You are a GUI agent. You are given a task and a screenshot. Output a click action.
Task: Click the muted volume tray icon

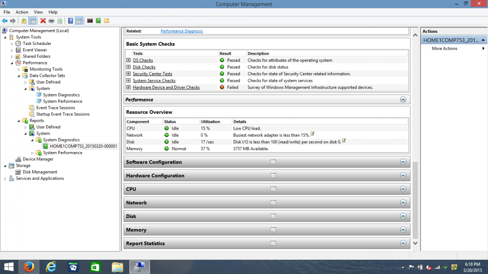coord(429,267)
